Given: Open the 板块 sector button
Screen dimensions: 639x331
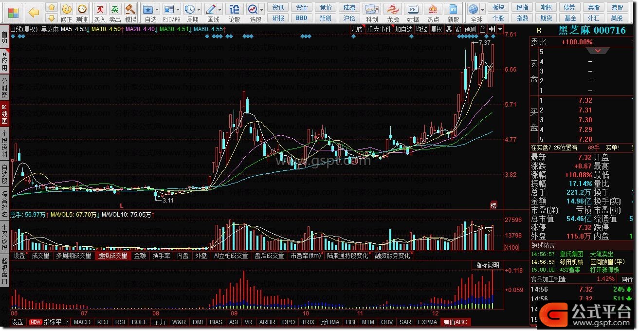Looking at the screenshot, I should coord(499,8).
